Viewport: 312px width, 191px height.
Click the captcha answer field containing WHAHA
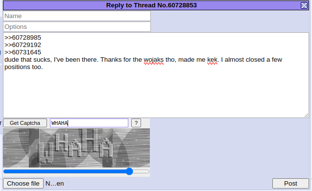pyautogui.click(x=89, y=123)
